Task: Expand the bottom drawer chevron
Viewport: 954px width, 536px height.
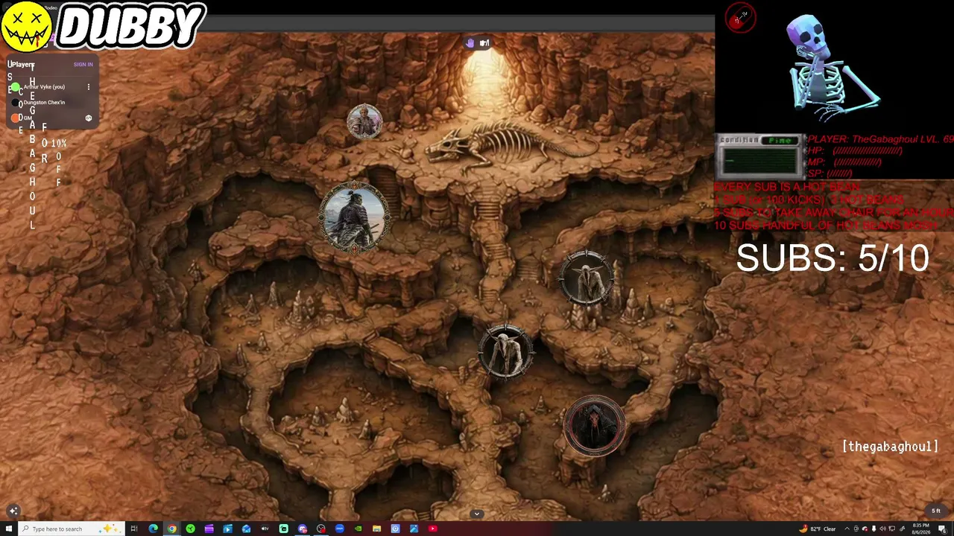Action: (477, 514)
